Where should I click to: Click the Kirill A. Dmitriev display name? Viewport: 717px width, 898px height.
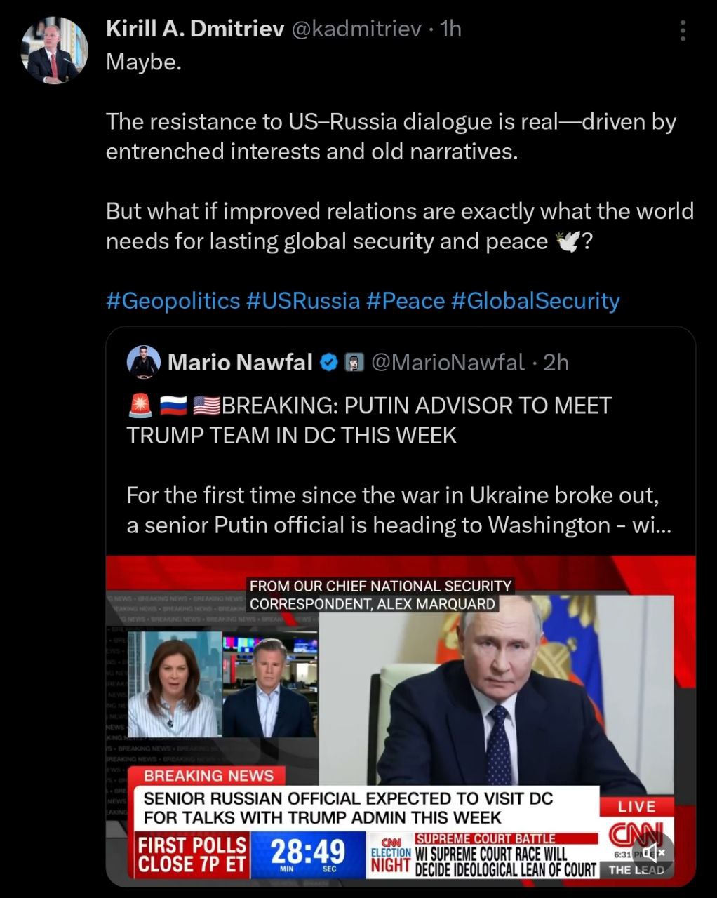click(x=195, y=28)
